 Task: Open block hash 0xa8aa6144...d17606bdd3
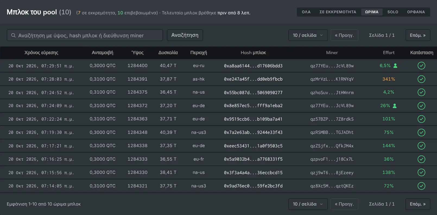point(253,66)
